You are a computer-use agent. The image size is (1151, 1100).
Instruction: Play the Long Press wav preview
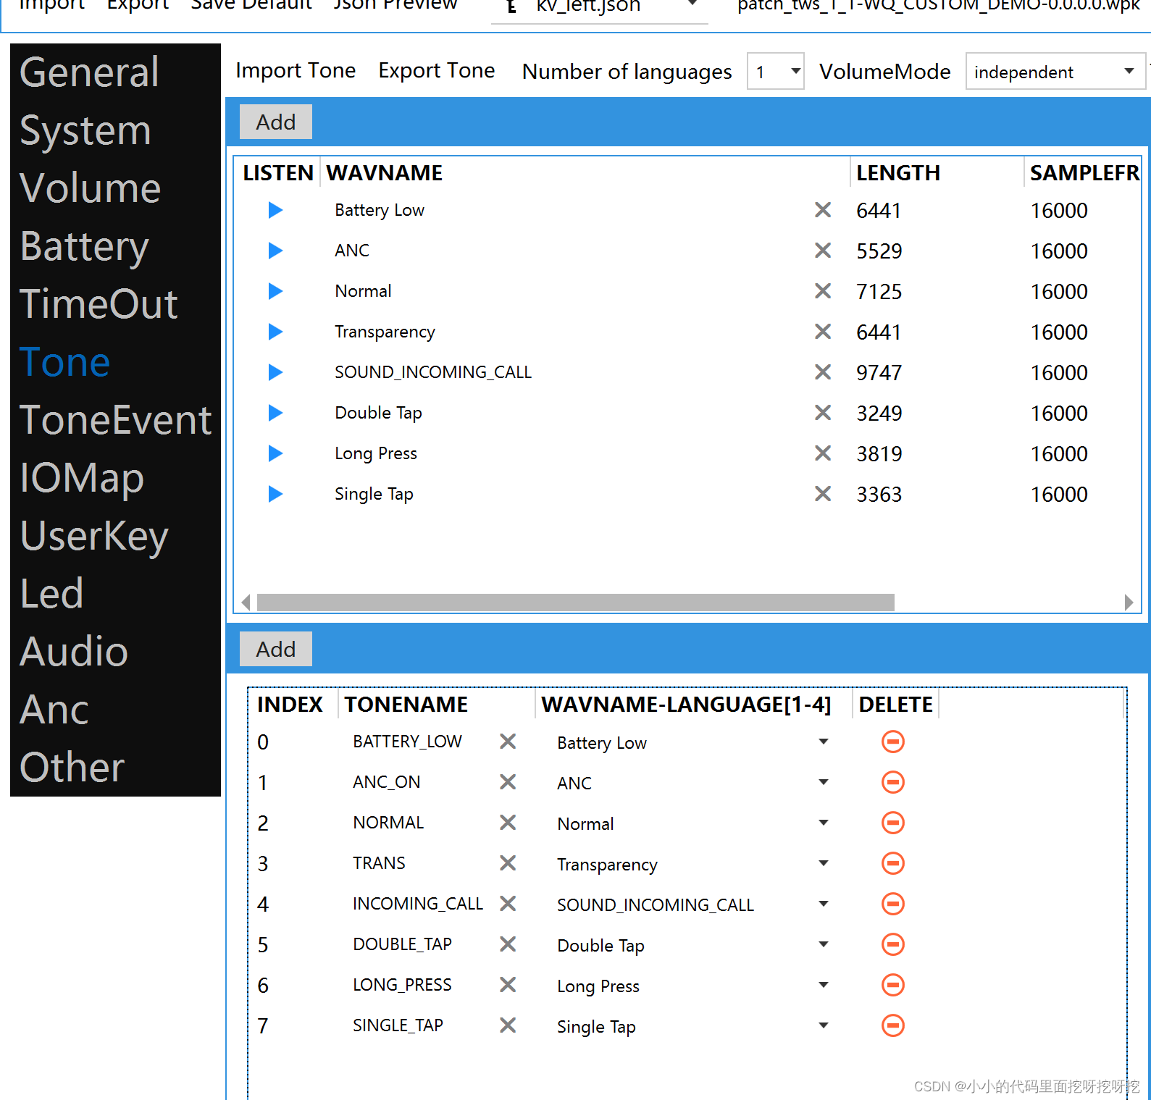pos(275,453)
